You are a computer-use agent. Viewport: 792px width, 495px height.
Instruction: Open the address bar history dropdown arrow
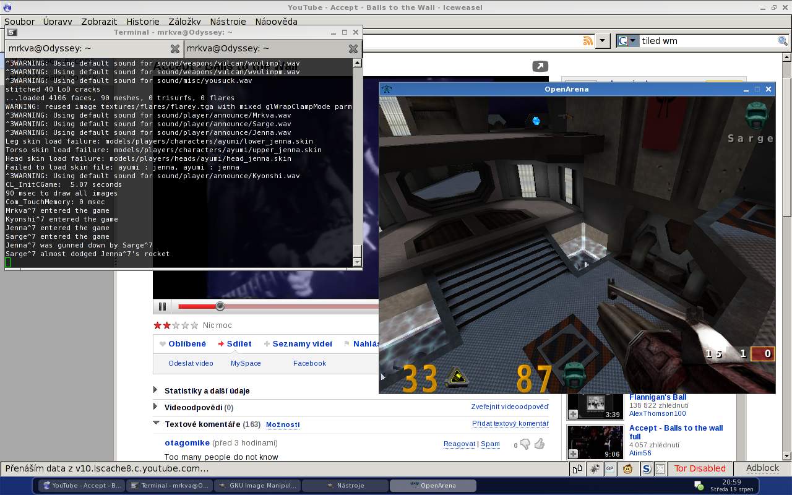pyautogui.click(x=603, y=41)
